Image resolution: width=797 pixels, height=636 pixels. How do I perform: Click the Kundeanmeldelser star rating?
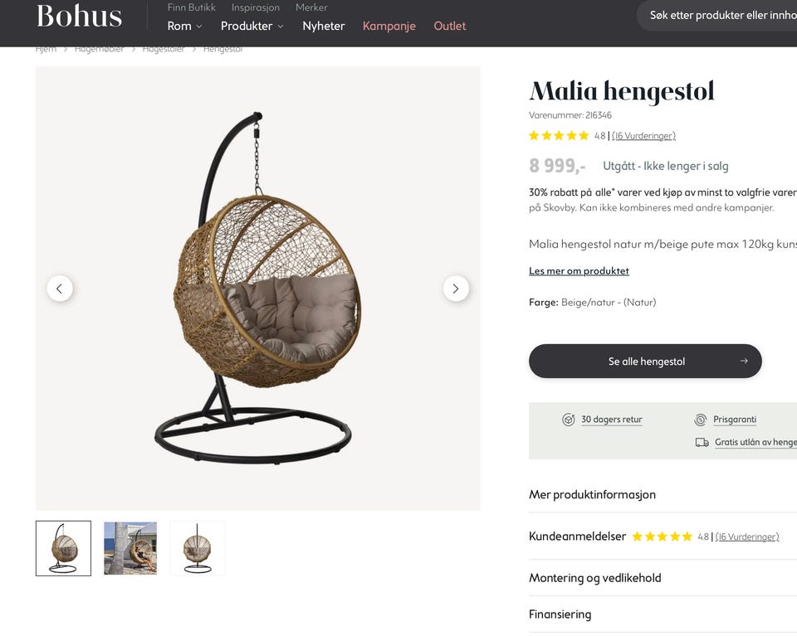click(x=662, y=536)
